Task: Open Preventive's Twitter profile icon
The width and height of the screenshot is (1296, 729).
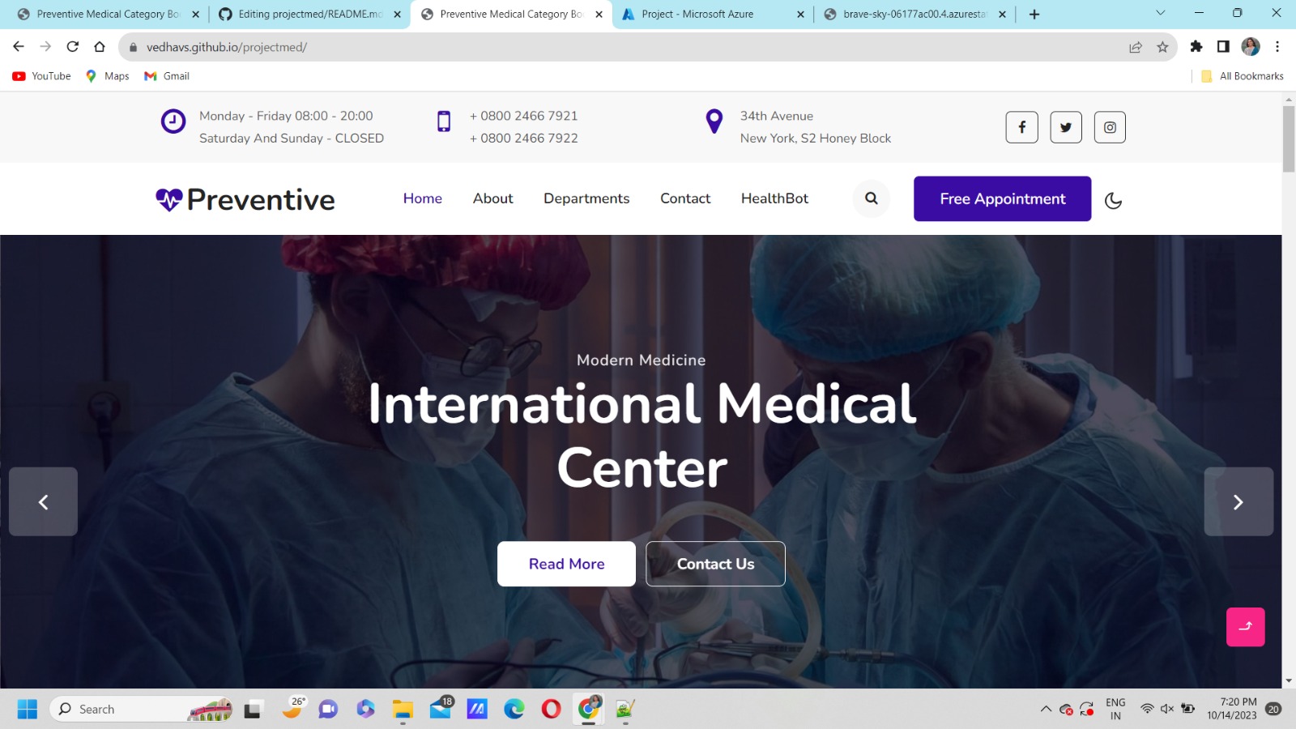Action: (1065, 127)
